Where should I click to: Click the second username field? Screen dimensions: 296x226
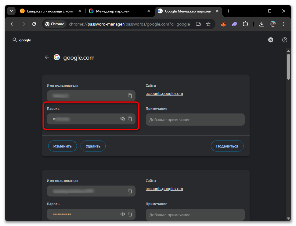(91, 191)
